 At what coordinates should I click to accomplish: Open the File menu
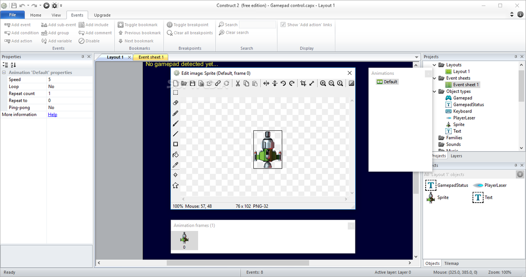click(x=12, y=15)
